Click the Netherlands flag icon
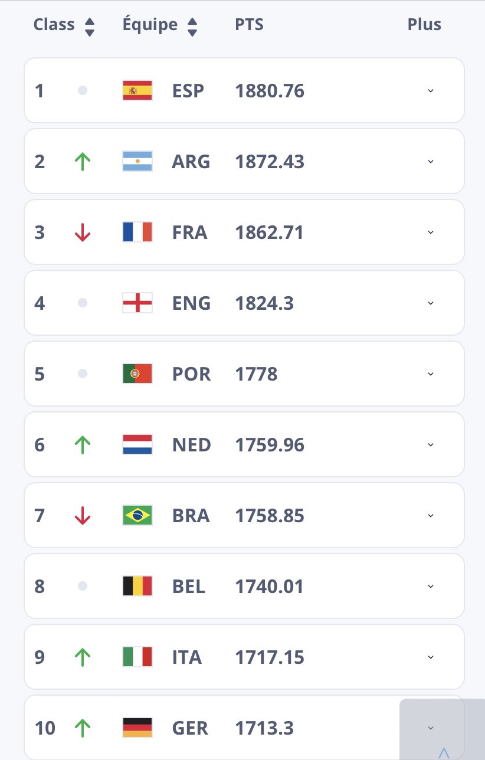Screen dimensions: 485x760 click(x=137, y=445)
